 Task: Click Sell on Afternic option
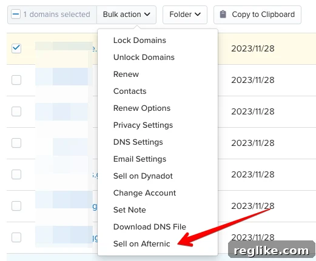141,244
